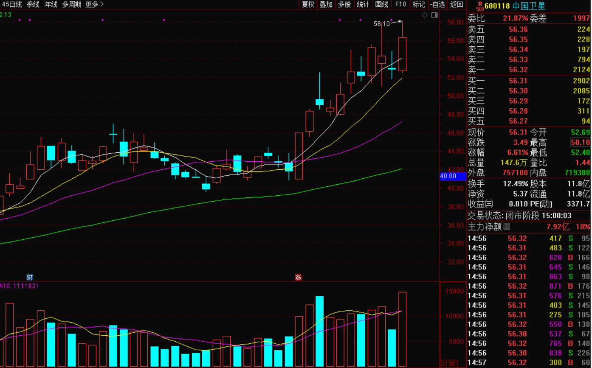Screen dimensions: 592x368
Task: Click the magenta marker beside the 58.10 label
Action: point(392,20)
